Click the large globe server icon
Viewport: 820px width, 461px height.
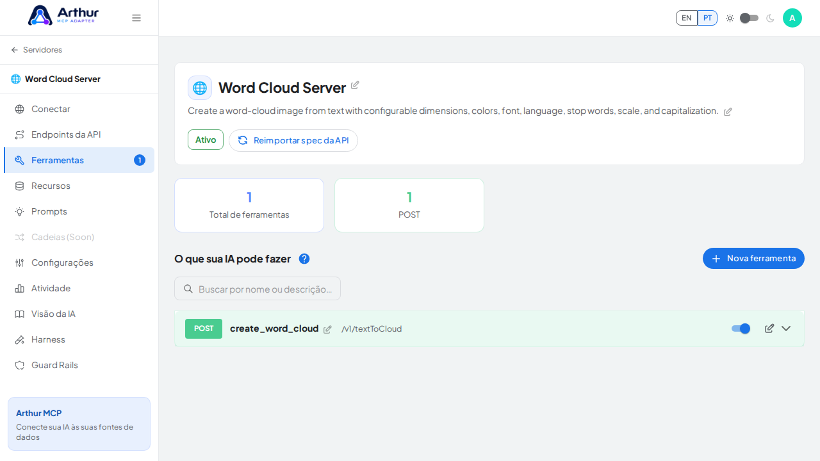tap(200, 88)
